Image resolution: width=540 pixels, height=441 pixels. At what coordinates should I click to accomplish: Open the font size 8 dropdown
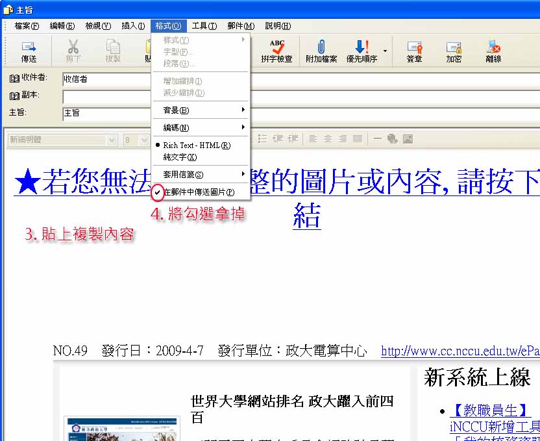pos(143,140)
